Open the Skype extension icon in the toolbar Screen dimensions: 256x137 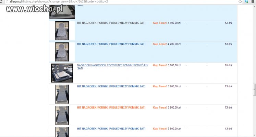point(246,1)
